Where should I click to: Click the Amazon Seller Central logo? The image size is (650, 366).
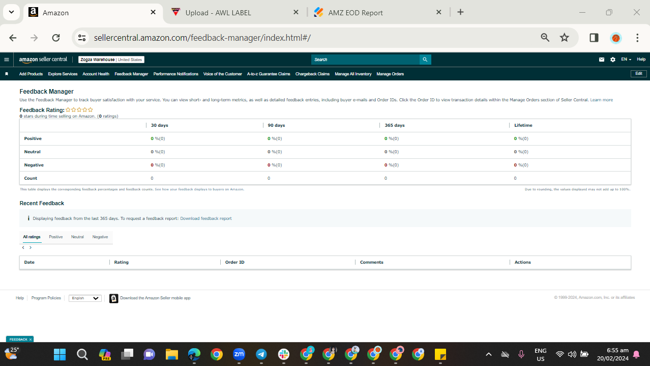42,60
